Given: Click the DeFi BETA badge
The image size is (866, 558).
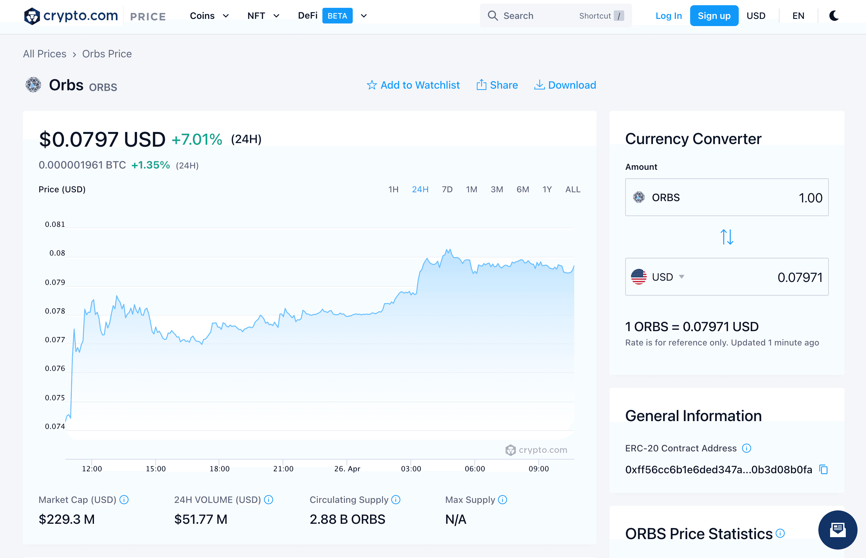Looking at the screenshot, I should (x=337, y=16).
